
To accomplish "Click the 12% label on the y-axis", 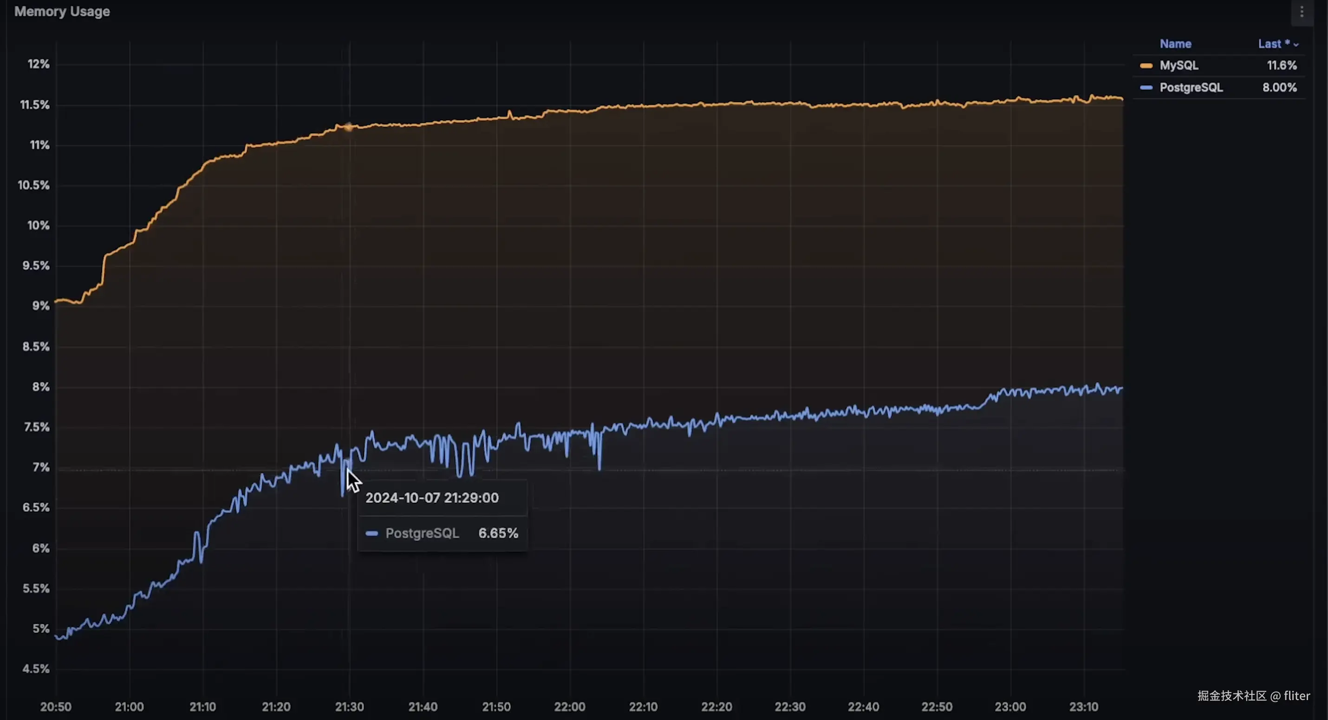I will (38, 64).
